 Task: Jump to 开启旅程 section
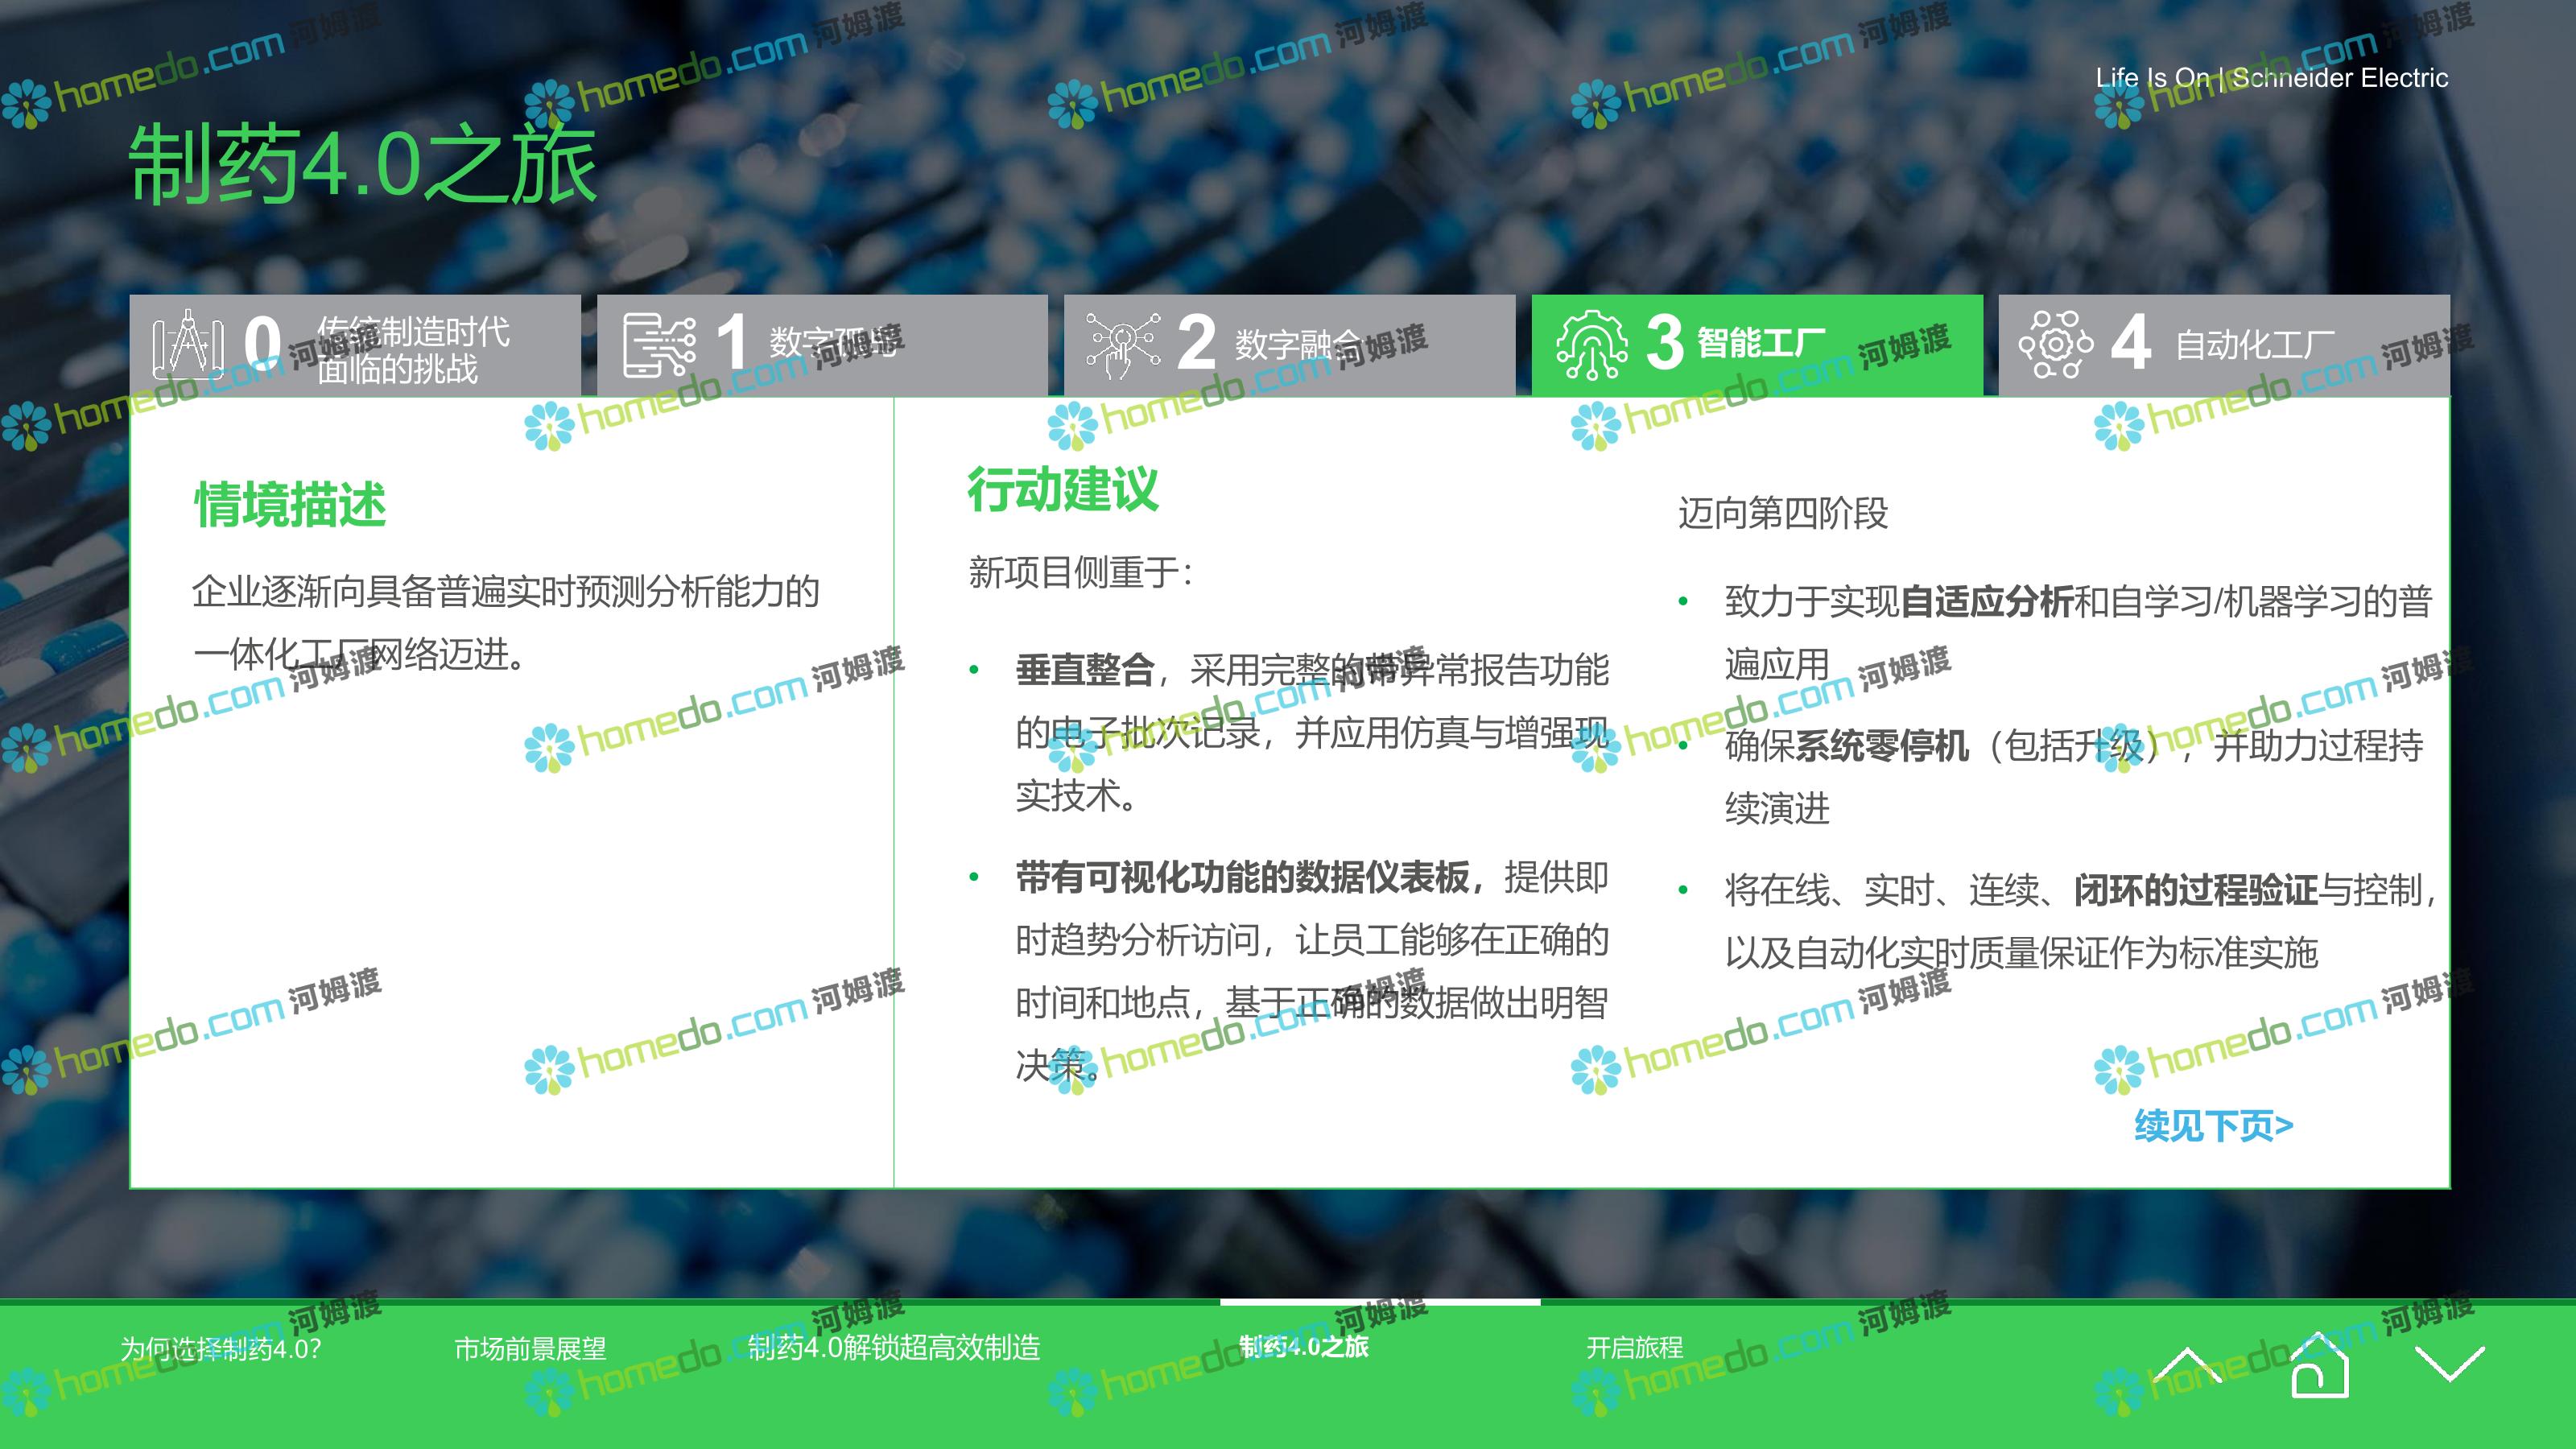(1634, 1348)
